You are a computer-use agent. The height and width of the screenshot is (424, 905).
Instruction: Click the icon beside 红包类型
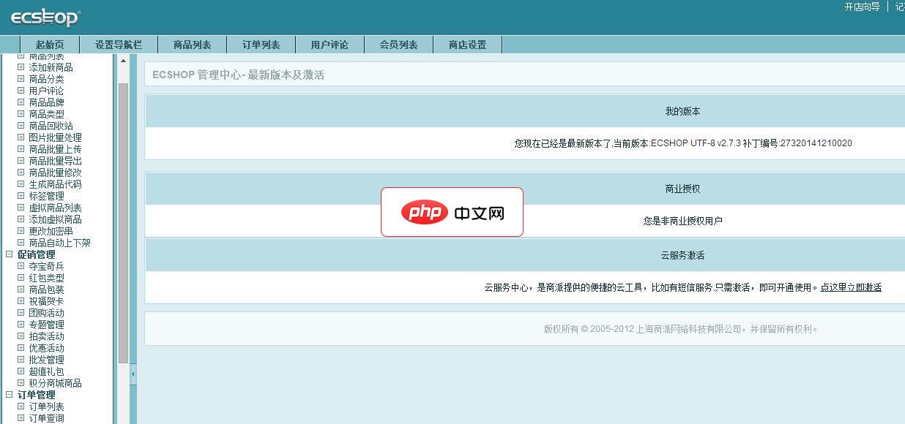[22, 278]
